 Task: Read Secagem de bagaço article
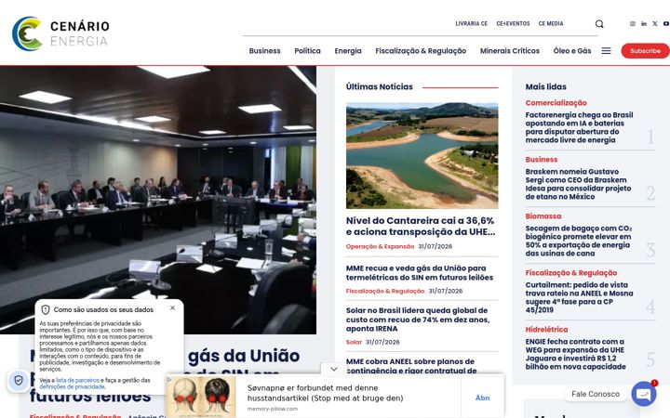click(x=579, y=241)
